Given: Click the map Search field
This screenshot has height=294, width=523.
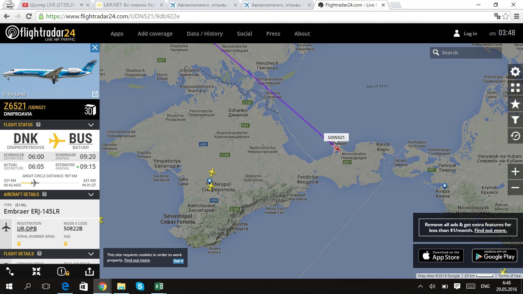Looking at the screenshot, I should click(x=466, y=53).
